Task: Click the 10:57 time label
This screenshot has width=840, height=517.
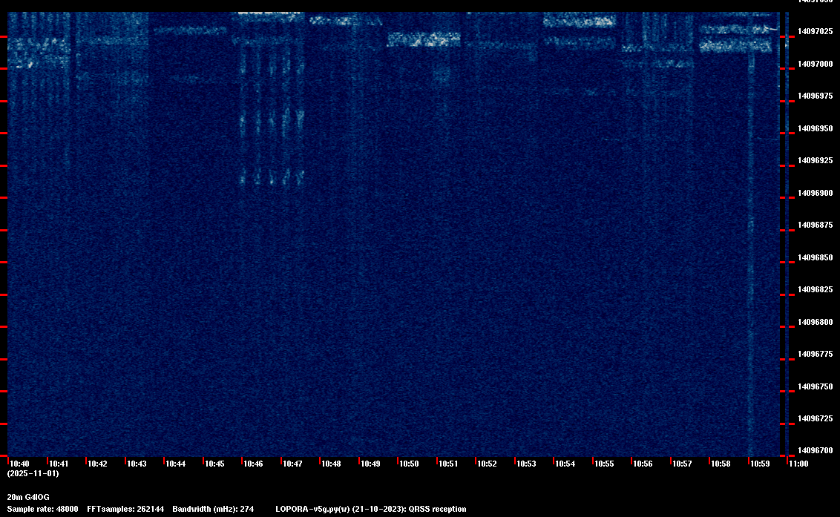Action: click(682, 464)
